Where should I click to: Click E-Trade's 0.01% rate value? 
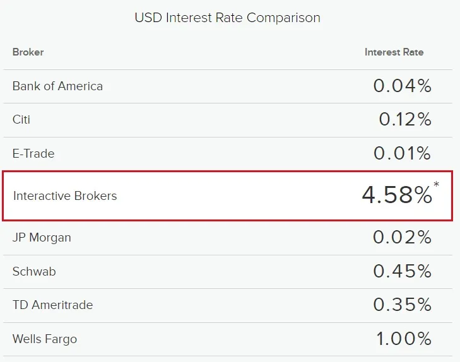(402, 153)
